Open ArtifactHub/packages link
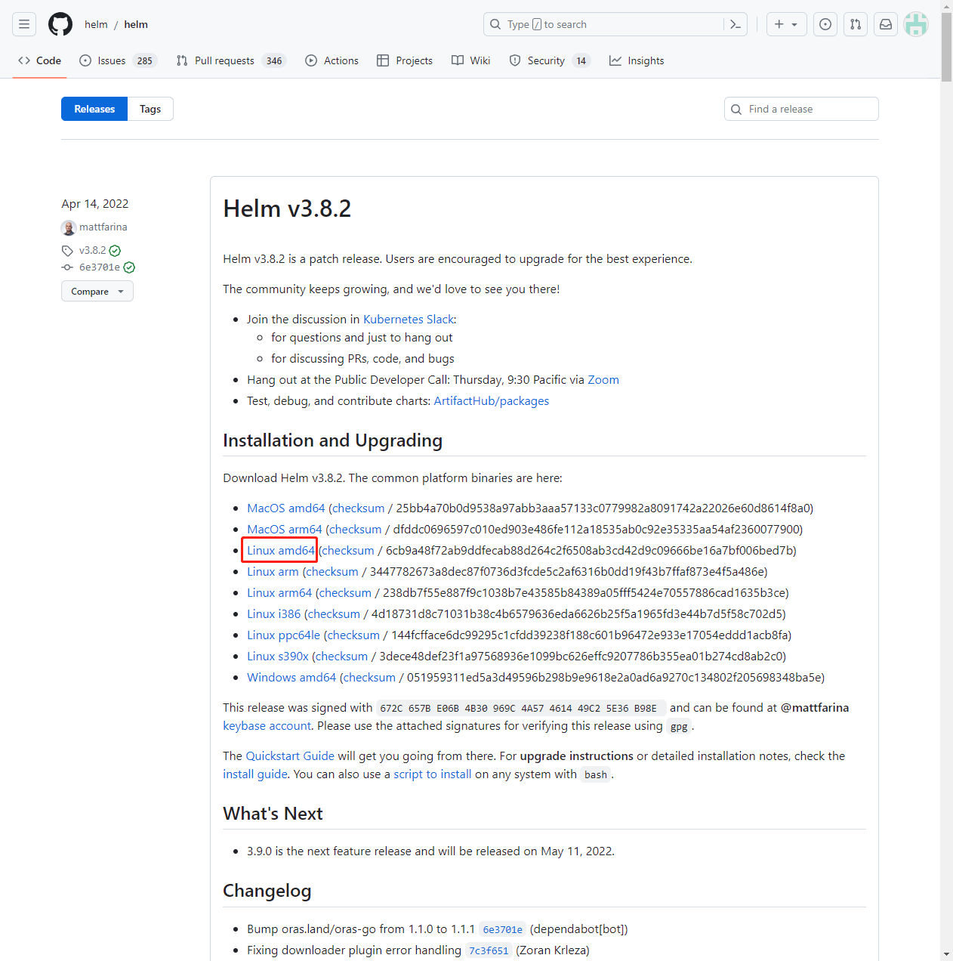 (492, 401)
